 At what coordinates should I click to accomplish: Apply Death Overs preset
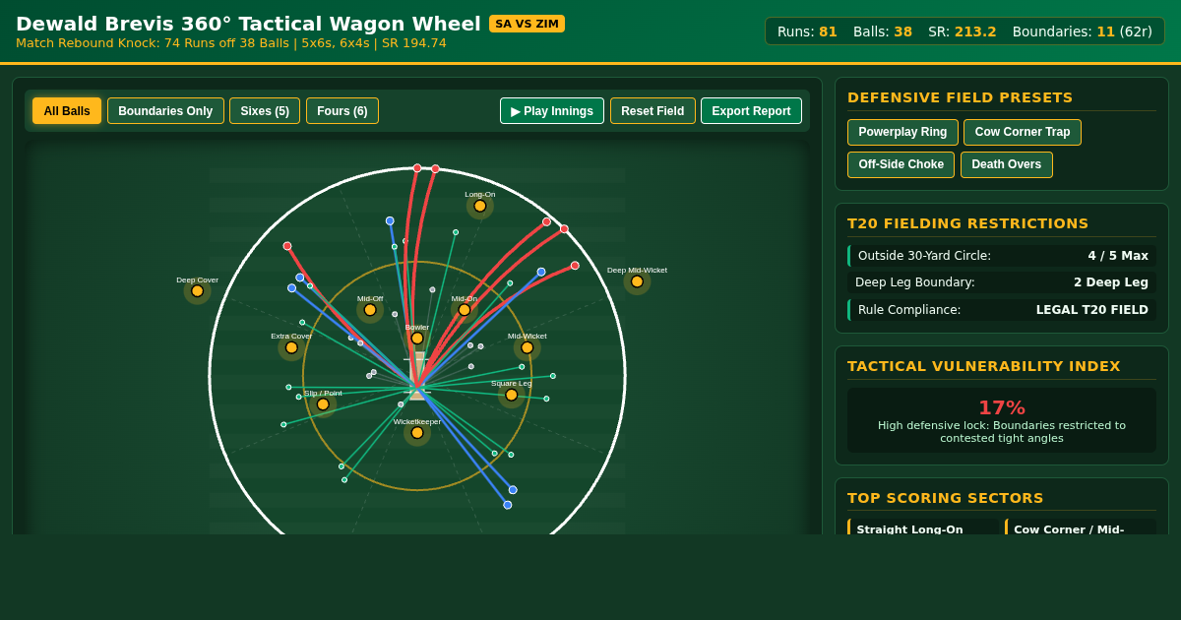[1006, 164]
